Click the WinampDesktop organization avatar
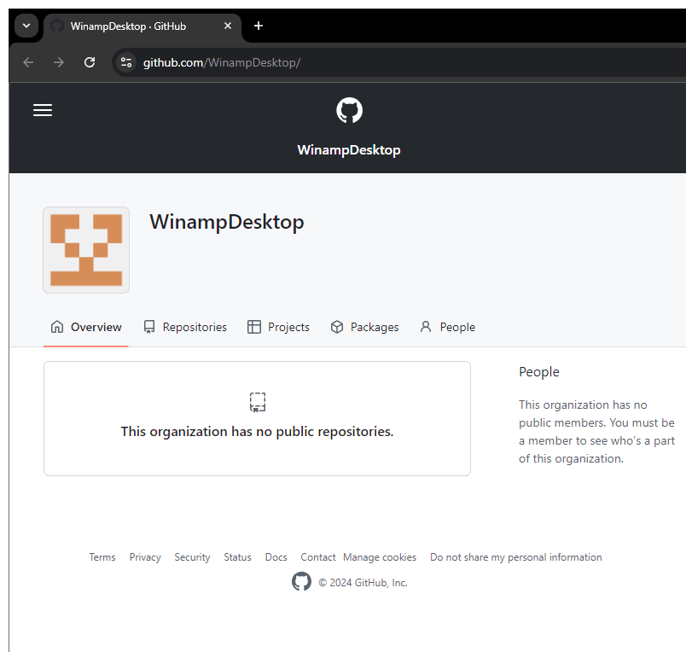This screenshot has width=686, height=652. tap(85, 249)
